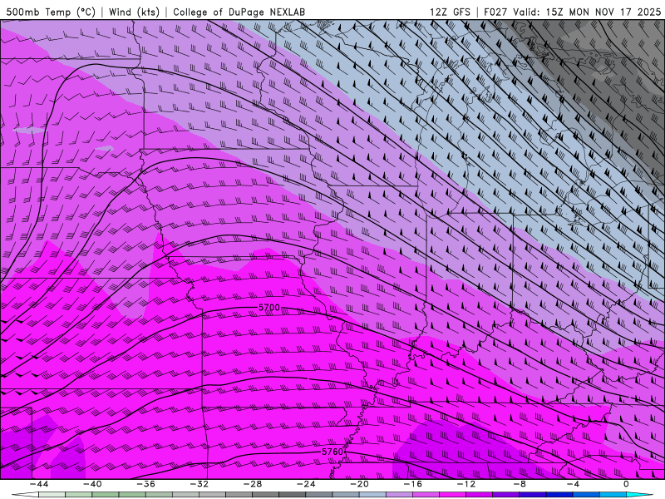This screenshot has height=499, width=665.
Task: Click the '-32' colorbar tick label
Action: coord(199,484)
